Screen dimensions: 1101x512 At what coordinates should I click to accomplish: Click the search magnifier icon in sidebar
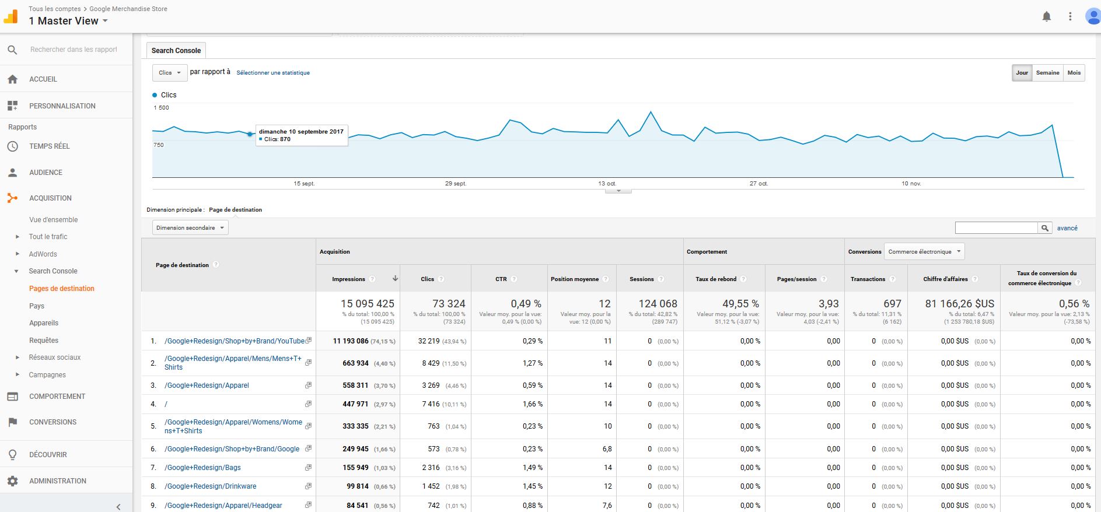[12, 50]
